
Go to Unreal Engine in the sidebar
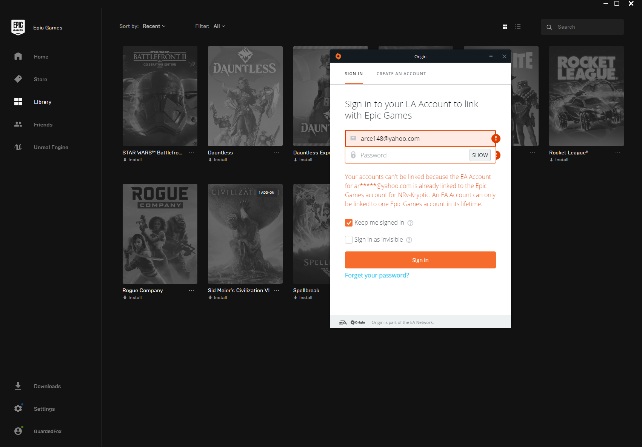[51, 147]
